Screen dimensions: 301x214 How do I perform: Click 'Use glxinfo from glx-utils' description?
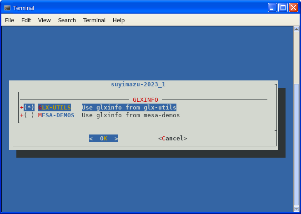point(129,108)
